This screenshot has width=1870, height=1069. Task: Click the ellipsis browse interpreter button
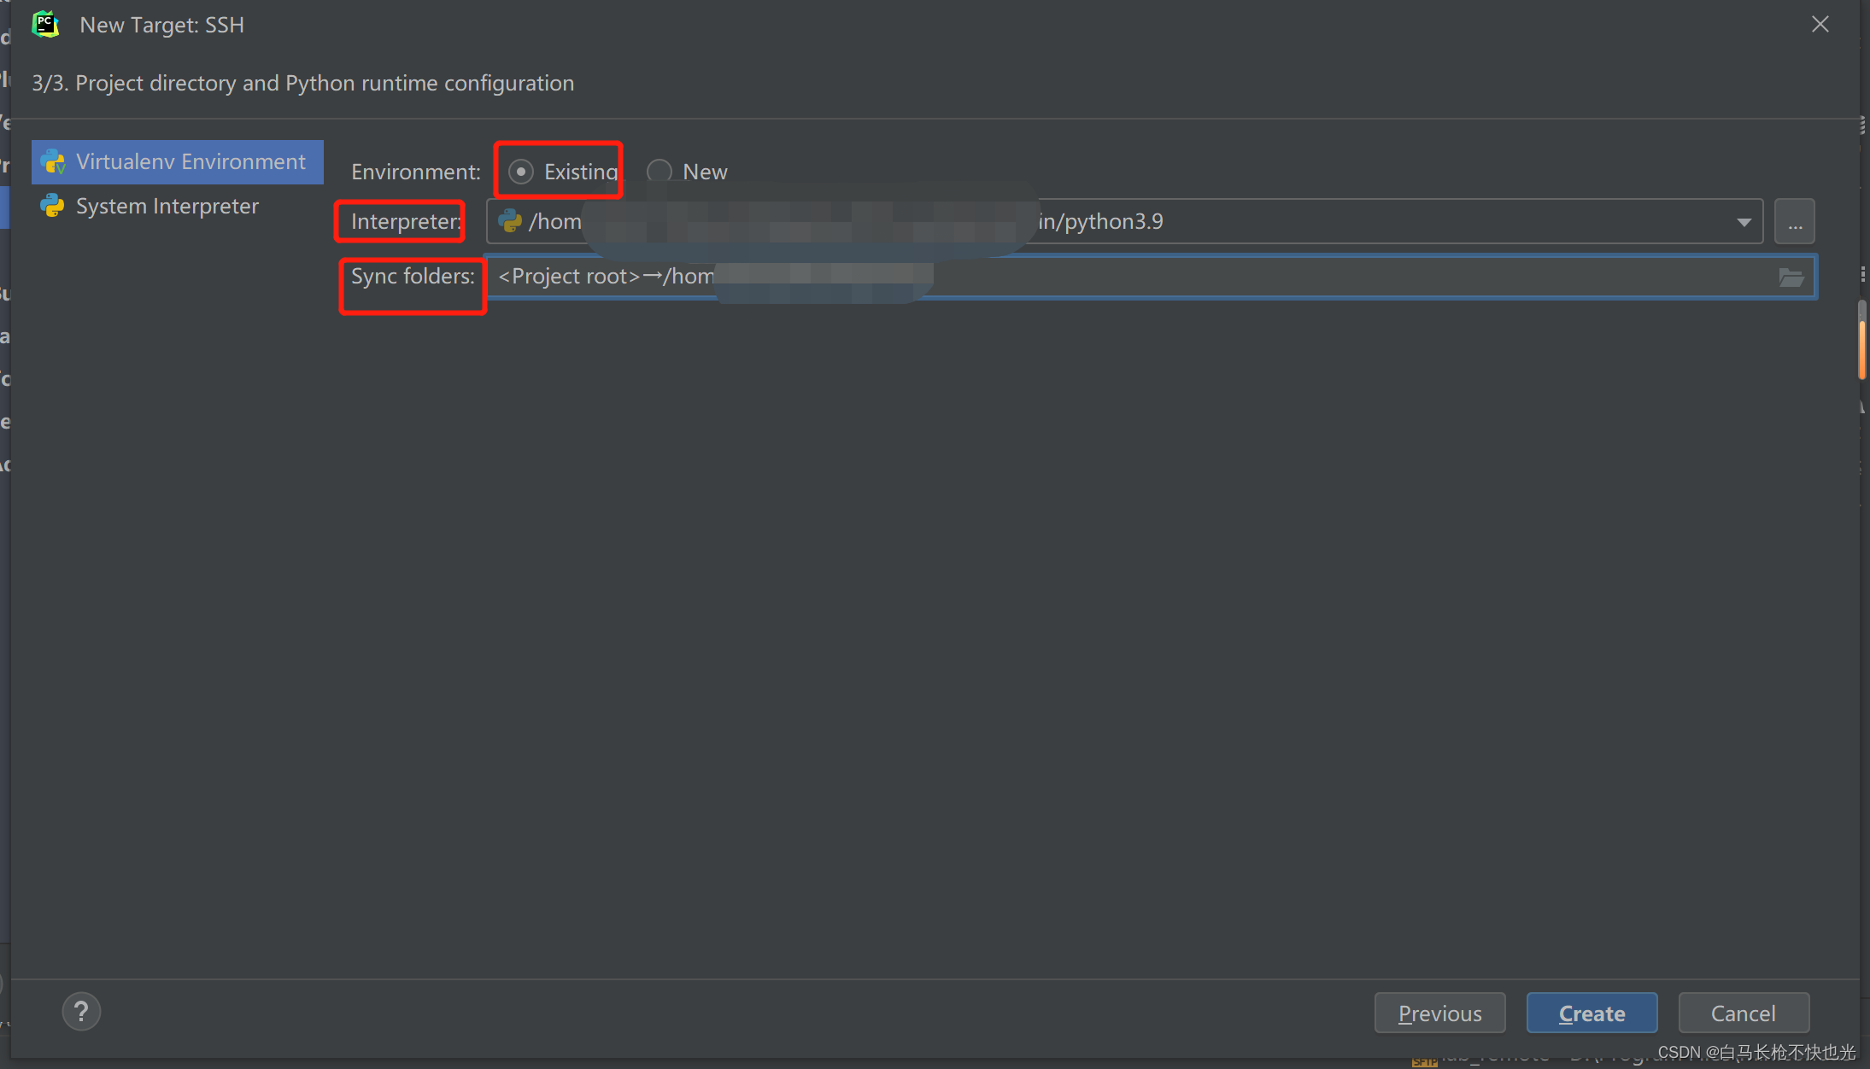click(1795, 222)
